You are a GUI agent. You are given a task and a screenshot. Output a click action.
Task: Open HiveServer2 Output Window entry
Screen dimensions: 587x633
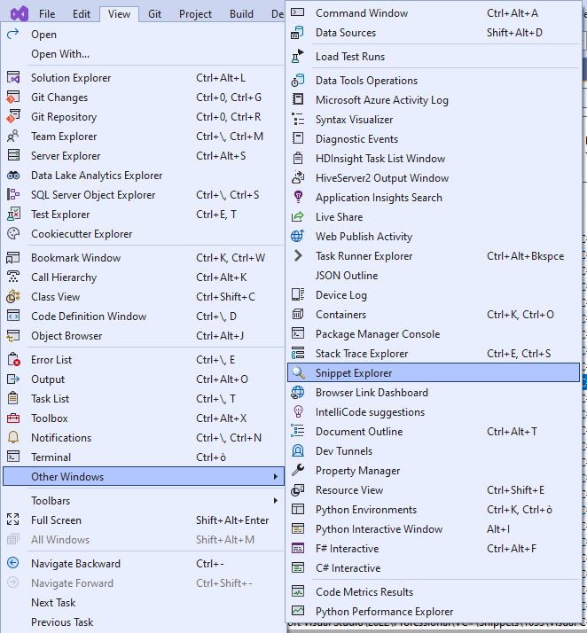coord(434,178)
